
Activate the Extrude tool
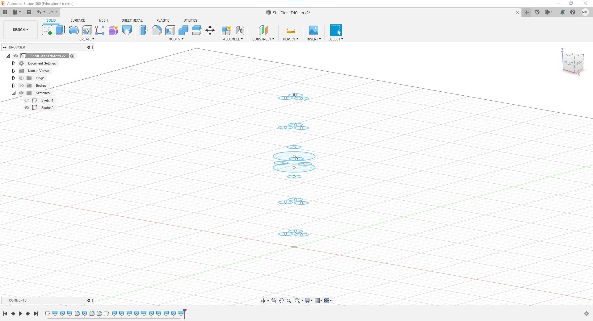point(60,30)
